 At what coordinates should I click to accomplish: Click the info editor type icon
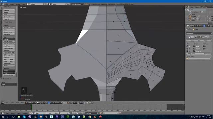tap(3, 4)
